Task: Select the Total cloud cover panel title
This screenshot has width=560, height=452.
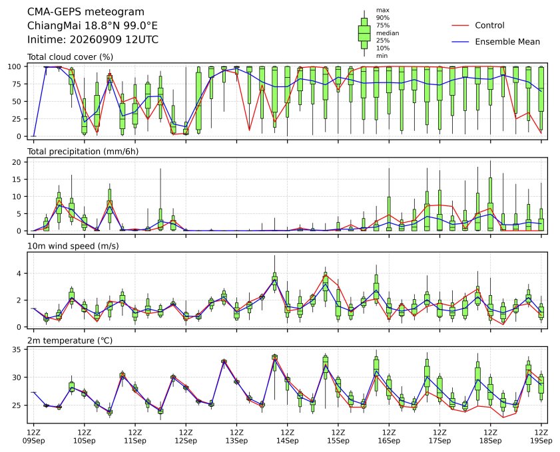Action: [x=71, y=57]
